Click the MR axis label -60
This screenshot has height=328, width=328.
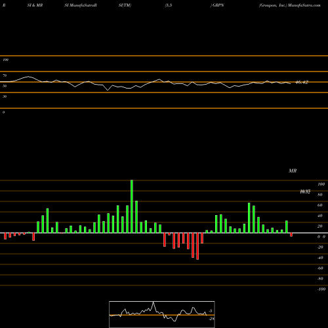320,268
